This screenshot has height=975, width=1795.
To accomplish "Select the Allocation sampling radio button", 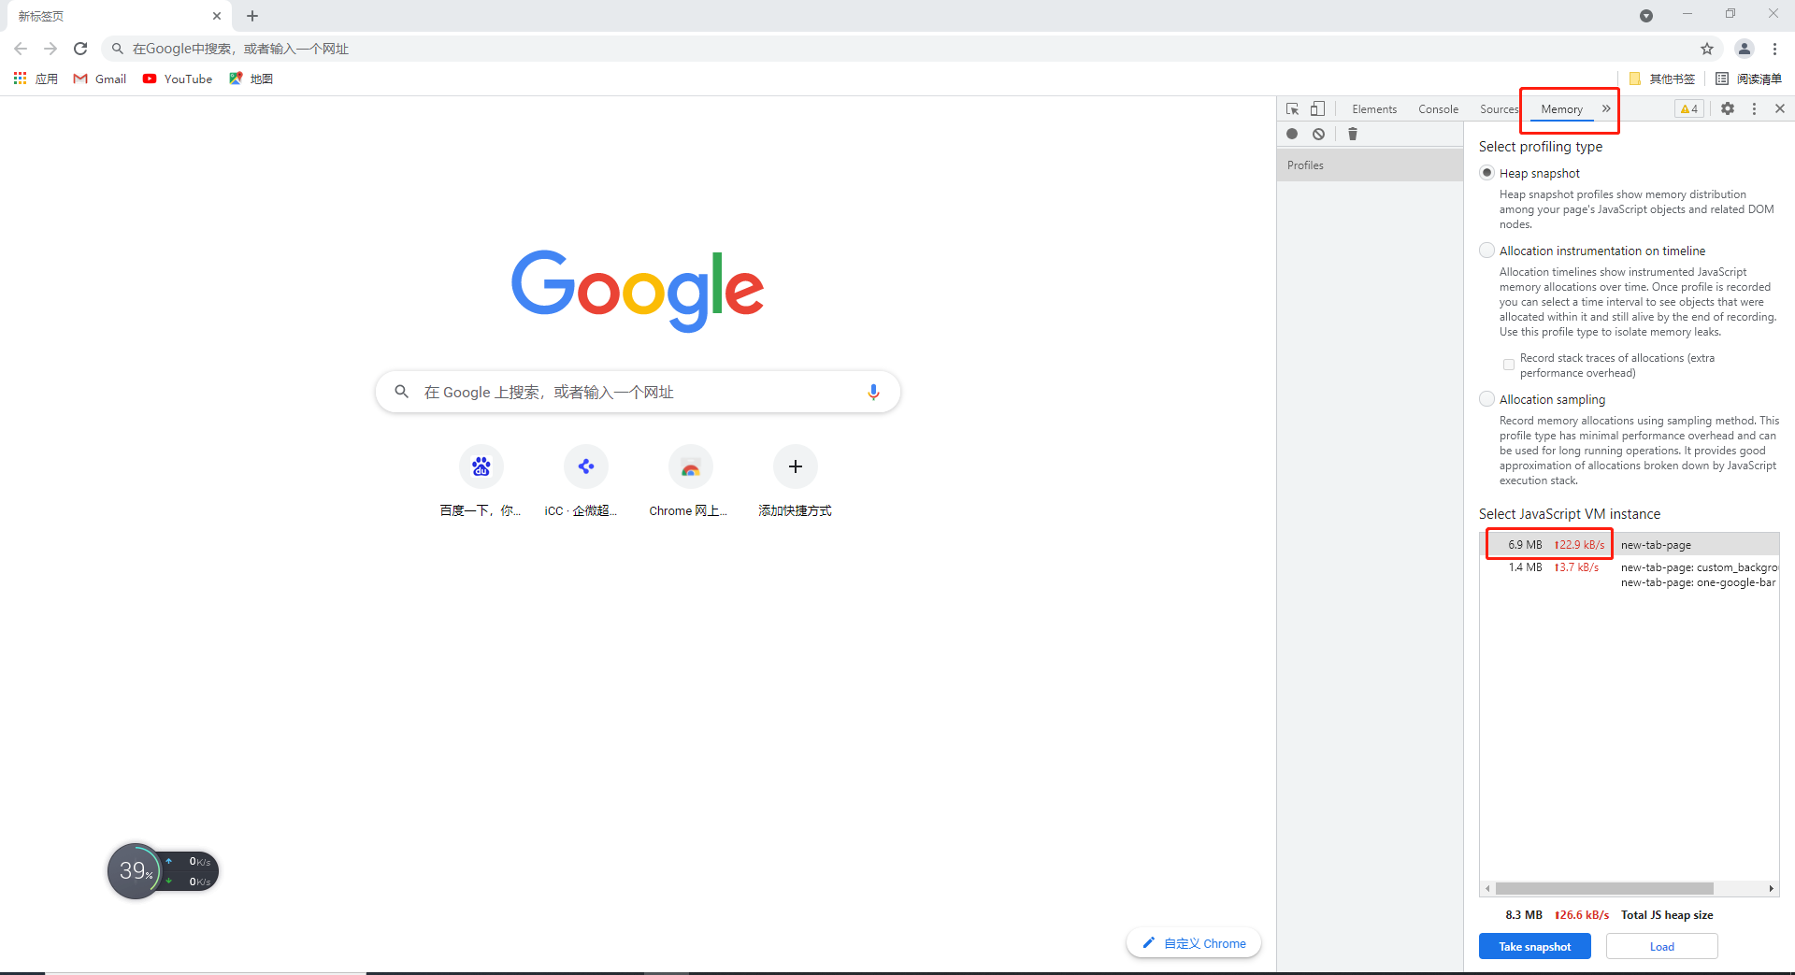I will point(1486,399).
